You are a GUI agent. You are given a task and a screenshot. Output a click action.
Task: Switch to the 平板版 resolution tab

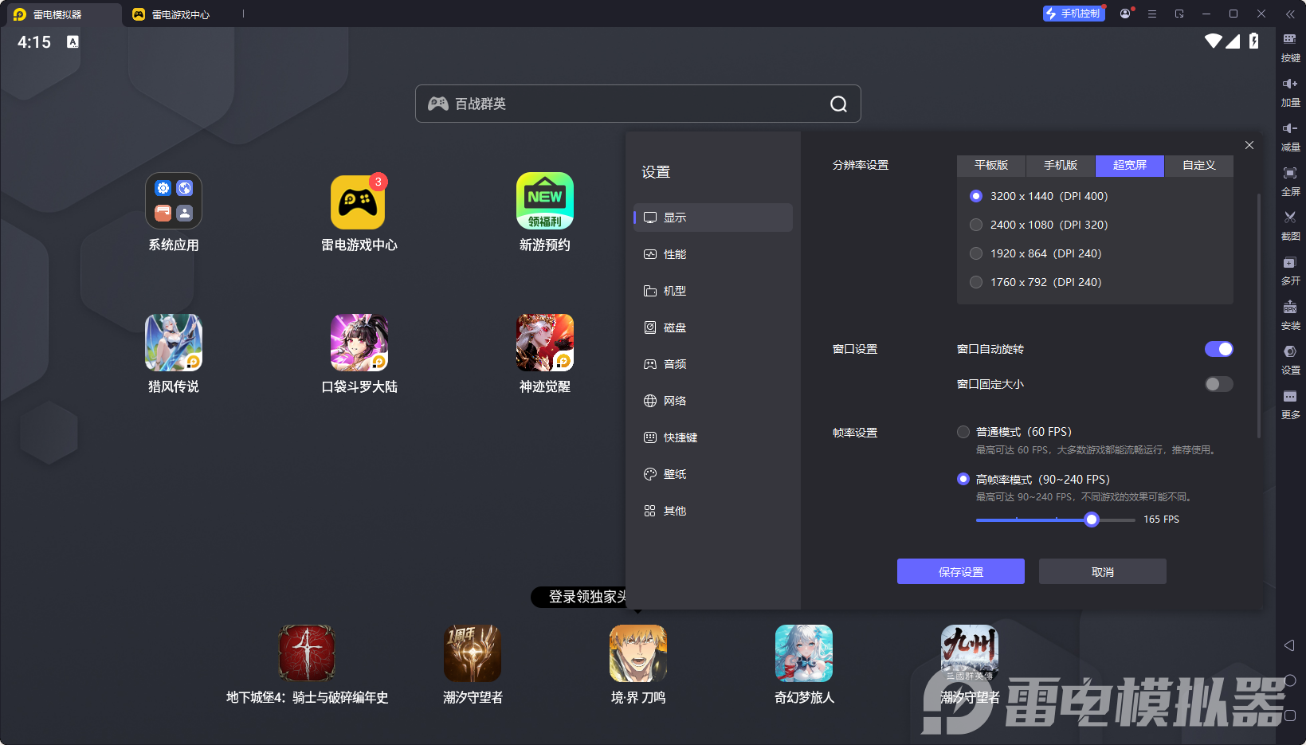(x=991, y=166)
